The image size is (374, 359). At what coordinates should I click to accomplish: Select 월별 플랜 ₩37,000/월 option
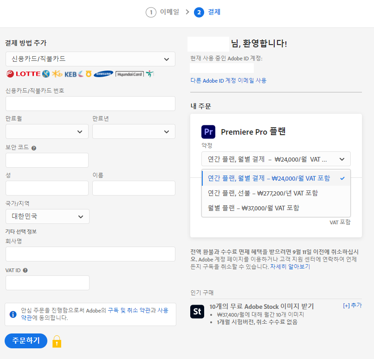coord(276,208)
